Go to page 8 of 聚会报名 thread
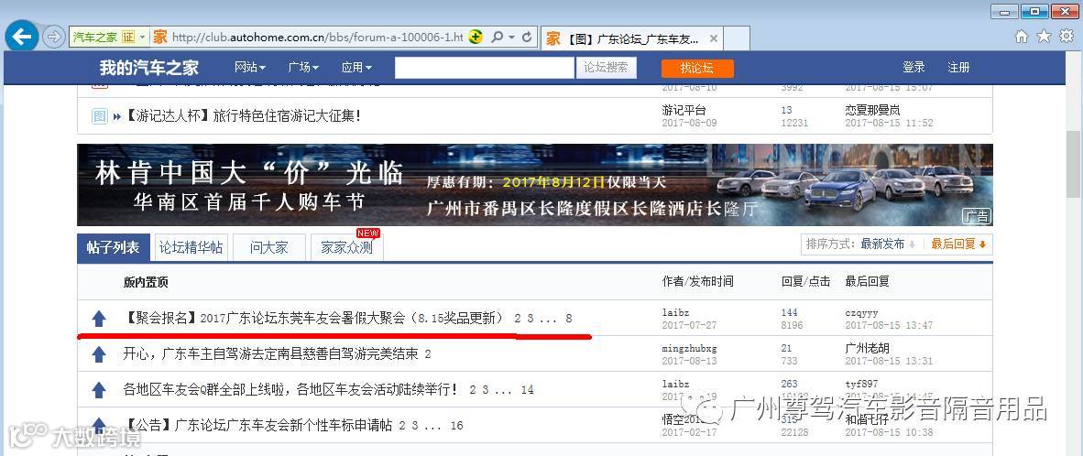This screenshot has height=456, width=1083. (569, 319)
